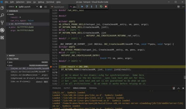The image size is (186, 109).
Task: Click the Step Into debug button
Action: (x=92, y=6)
